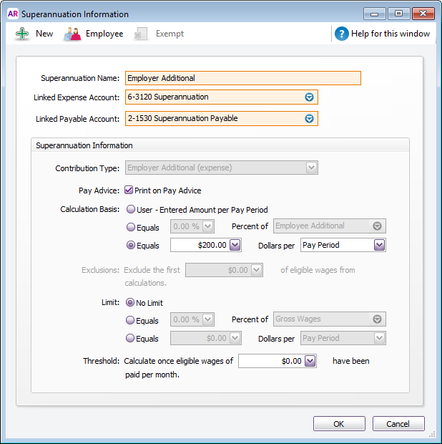442x444 pixels.
Task: Click the blue help question mark icon
Action: [342, 34]
